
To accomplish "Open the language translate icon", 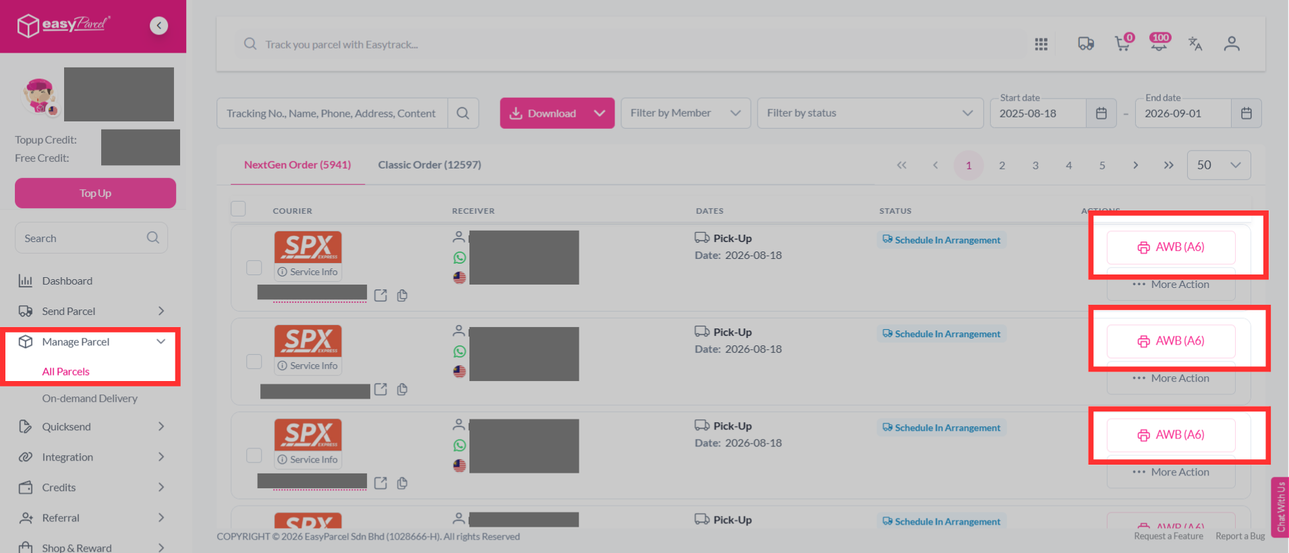I will click(1195, 44).
